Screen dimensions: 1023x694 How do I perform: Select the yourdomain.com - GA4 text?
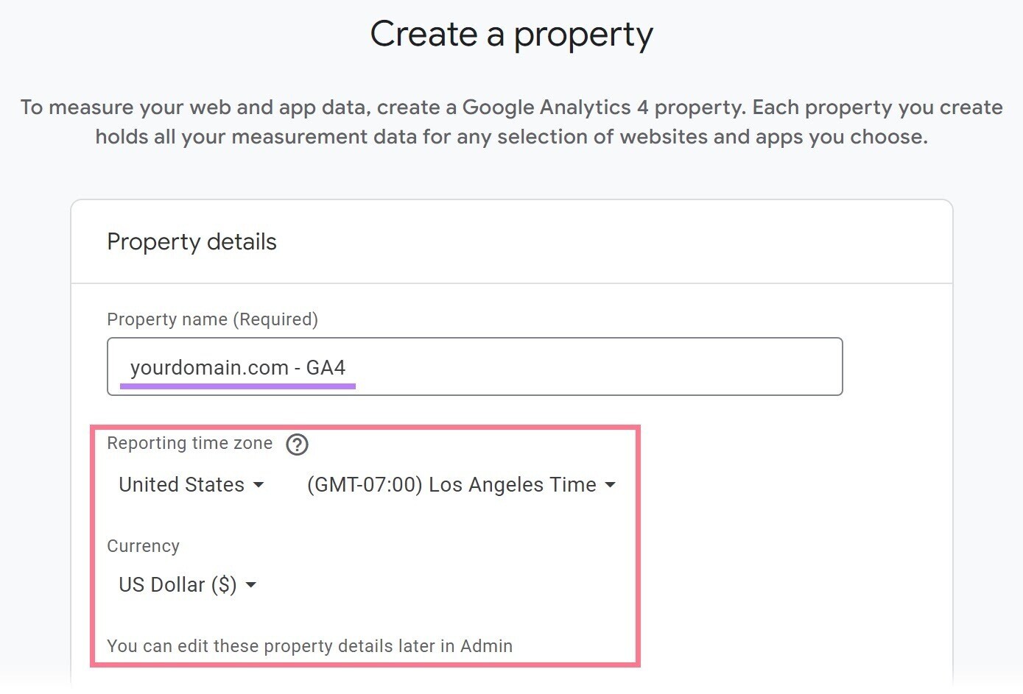click(x=239, y=367)
